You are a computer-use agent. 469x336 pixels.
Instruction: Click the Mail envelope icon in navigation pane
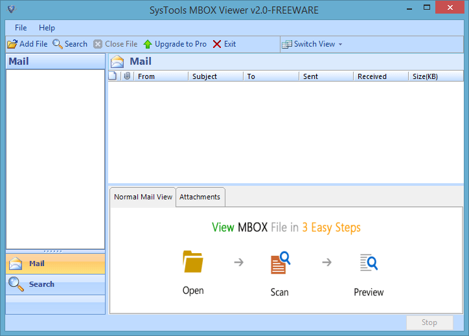click(x=16, y=263)
